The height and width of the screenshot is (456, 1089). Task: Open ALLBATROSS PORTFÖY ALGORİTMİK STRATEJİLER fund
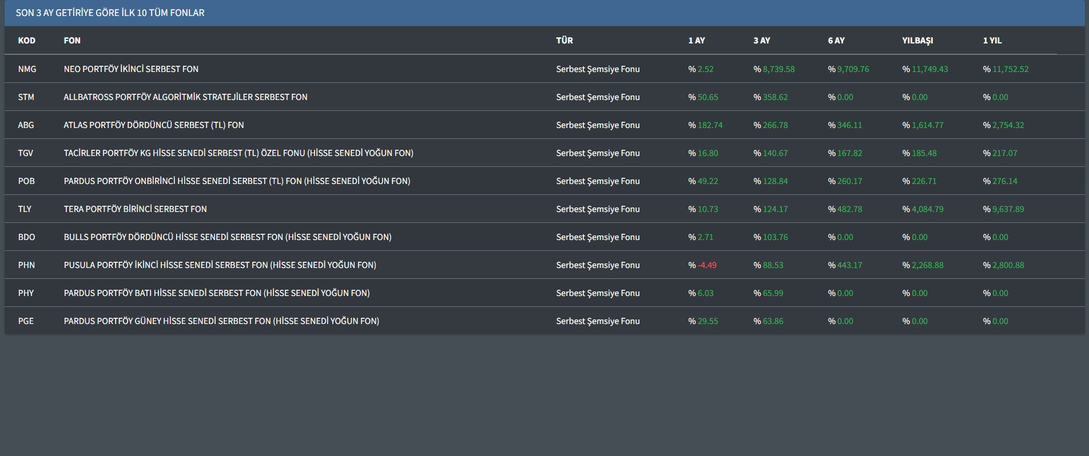click(185, 97)
